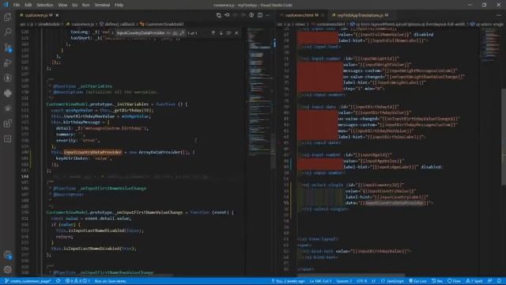Toggle find in selection in find widget

228,33
